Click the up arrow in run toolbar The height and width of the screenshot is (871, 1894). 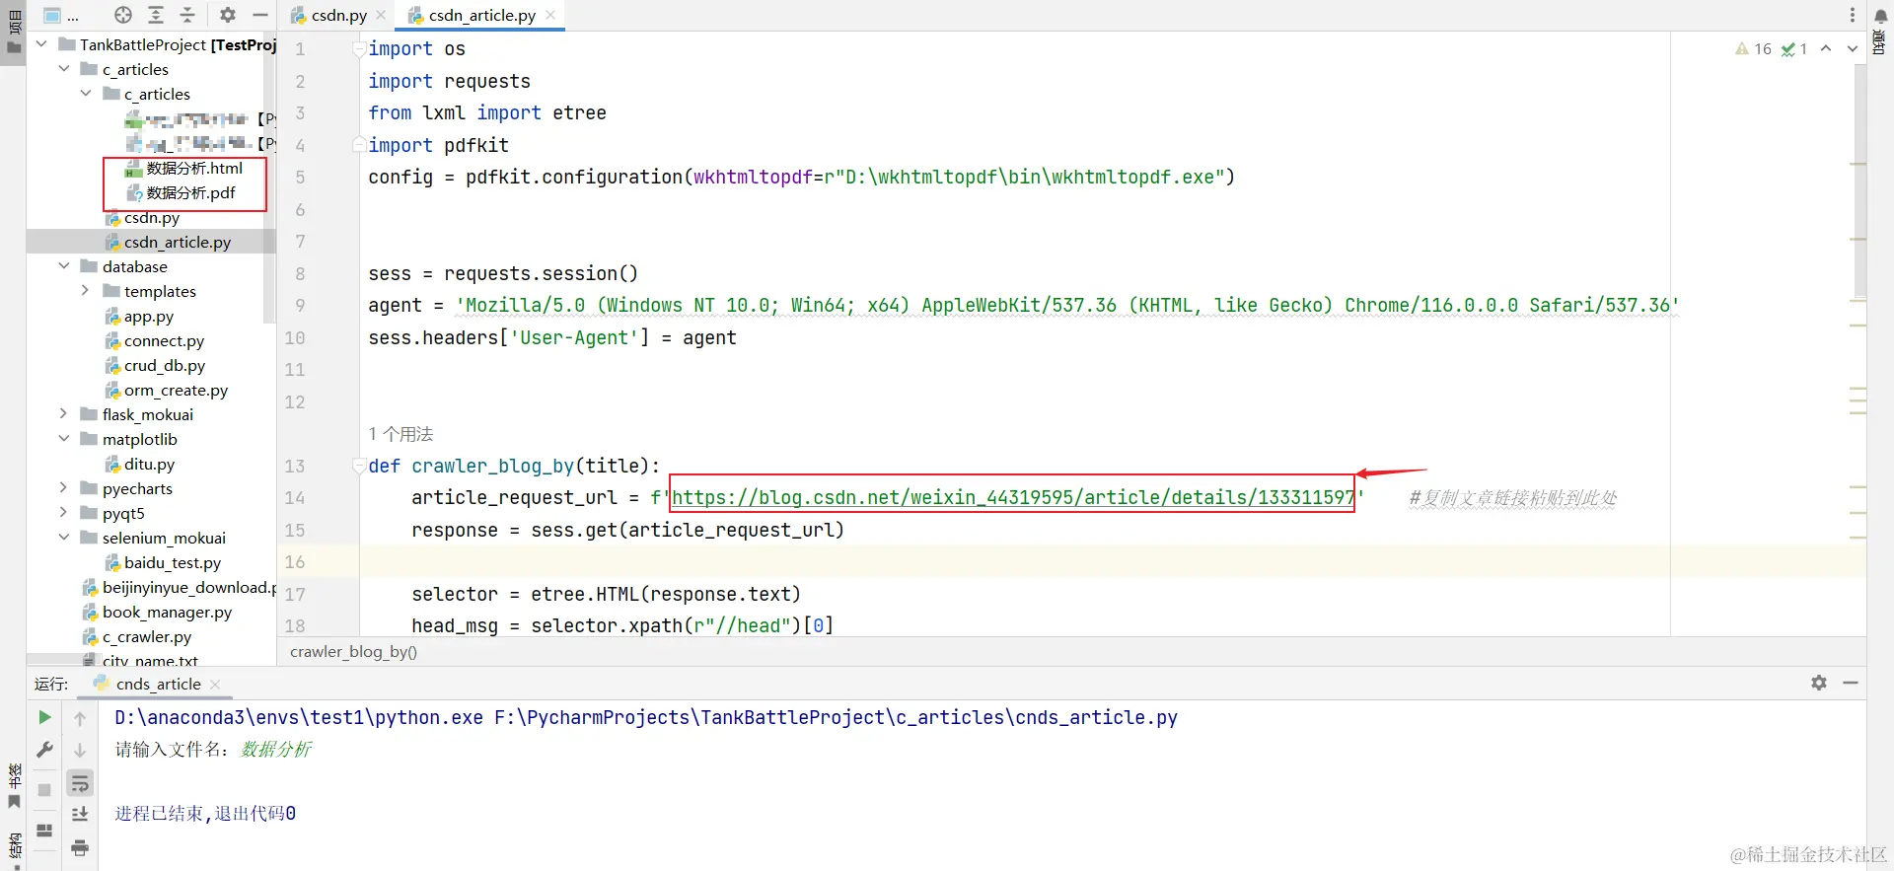point(80,718)
